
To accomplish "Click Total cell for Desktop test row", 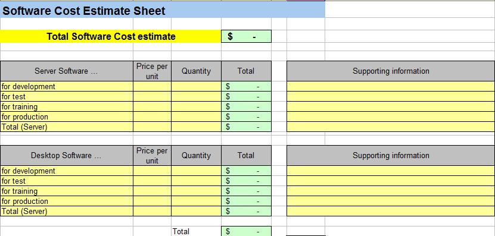I will coord(246,181).
